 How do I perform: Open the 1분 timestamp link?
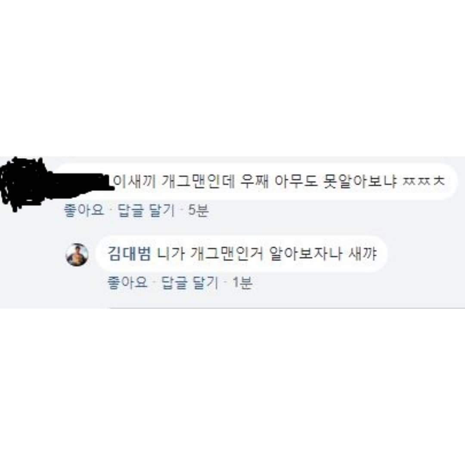[242, 282]
